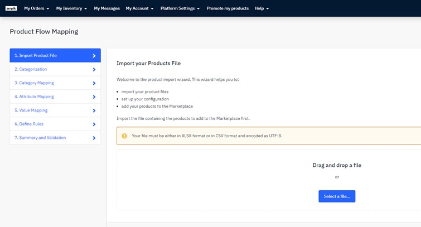The width and height of the screenshot is (421, 227).
Task: Open the My Orders dropdown menu
Action: pos(37,8)
